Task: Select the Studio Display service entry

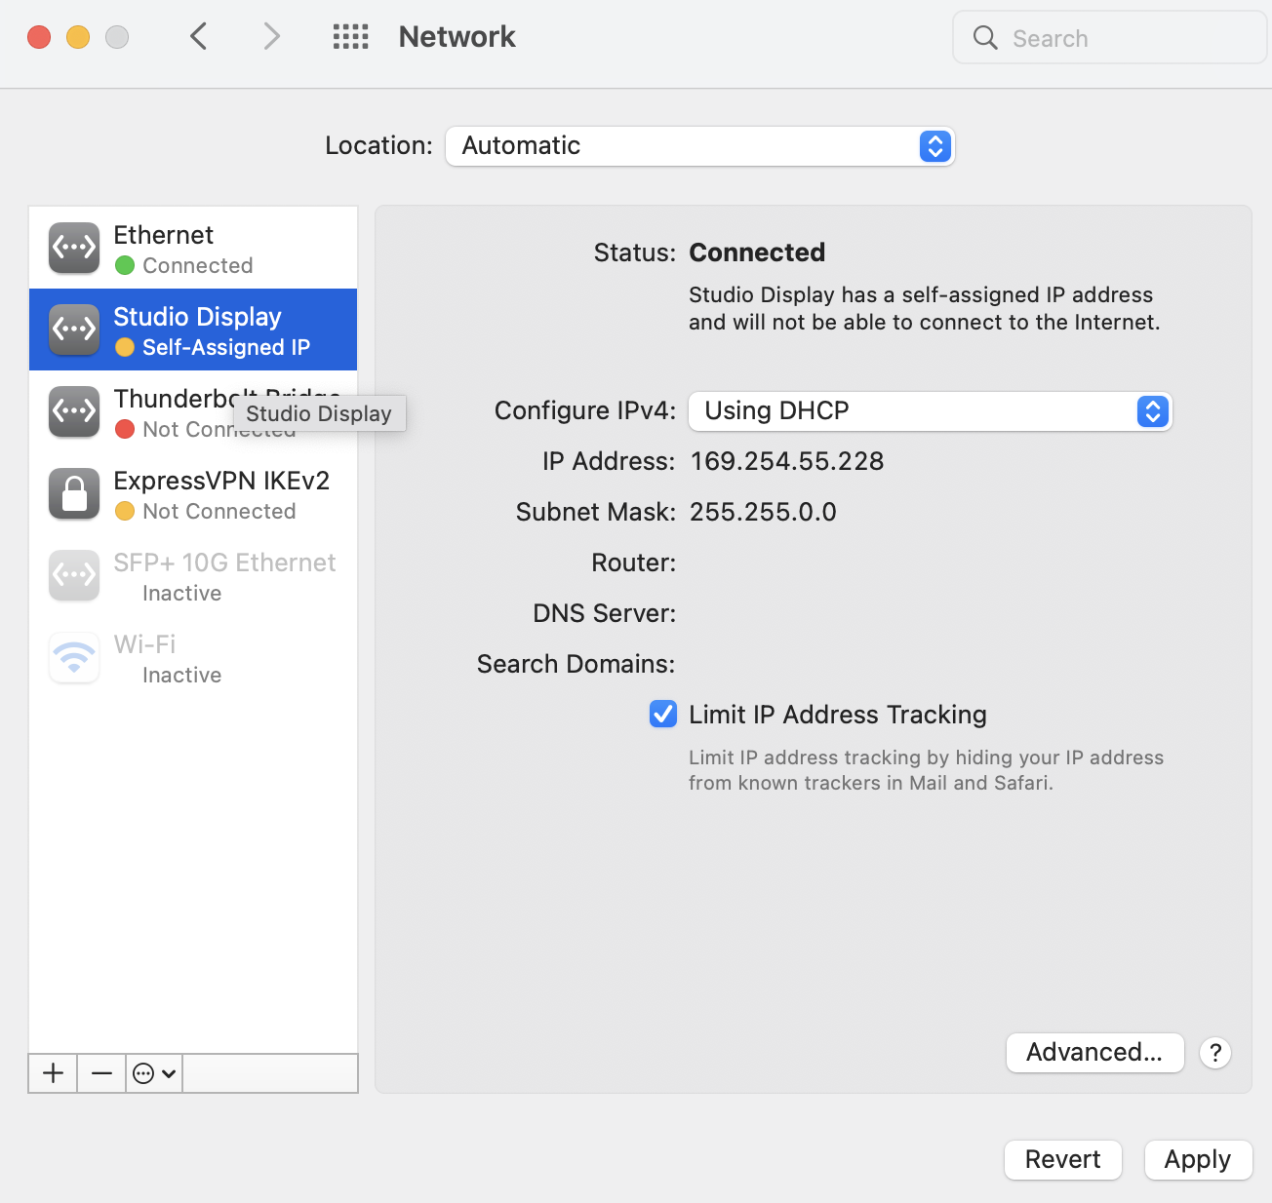Action: pos(193,330)
